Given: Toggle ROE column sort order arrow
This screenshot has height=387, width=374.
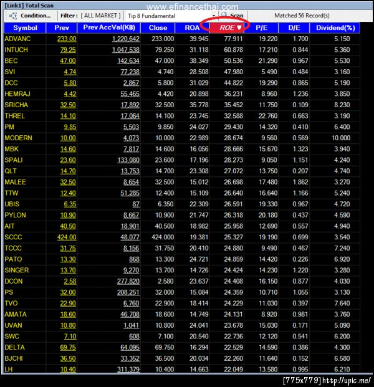Looking at the screenshot, I should click(239, 27).
